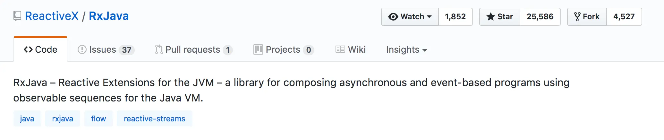Click the Issues exclamation icon
Screen dimensions: 664x140
(82, 49)
